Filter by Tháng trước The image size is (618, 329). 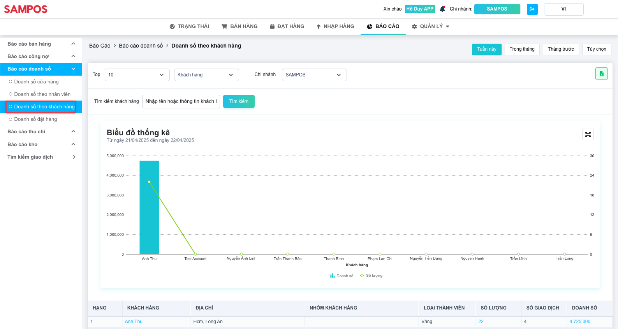coord(561,49)
